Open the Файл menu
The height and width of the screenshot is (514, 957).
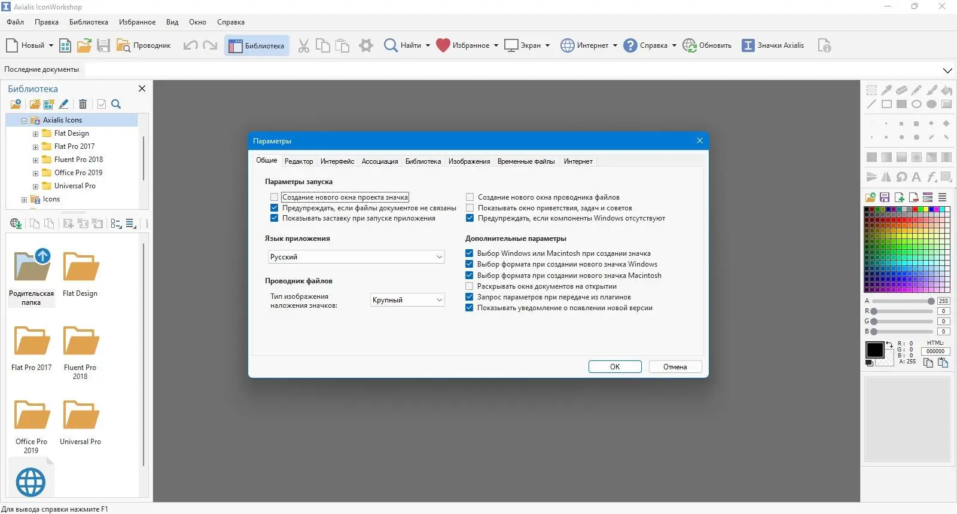[16, 22]
